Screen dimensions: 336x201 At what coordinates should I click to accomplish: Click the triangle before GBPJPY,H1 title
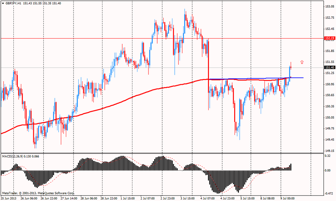3,3
